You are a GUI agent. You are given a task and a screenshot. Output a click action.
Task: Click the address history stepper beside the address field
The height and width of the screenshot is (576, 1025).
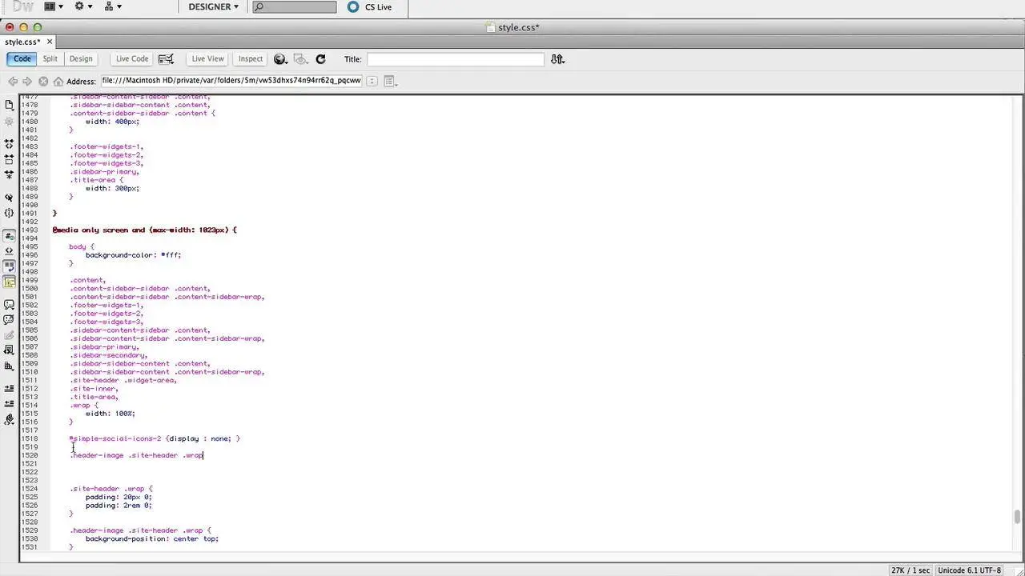pos(372,81)
